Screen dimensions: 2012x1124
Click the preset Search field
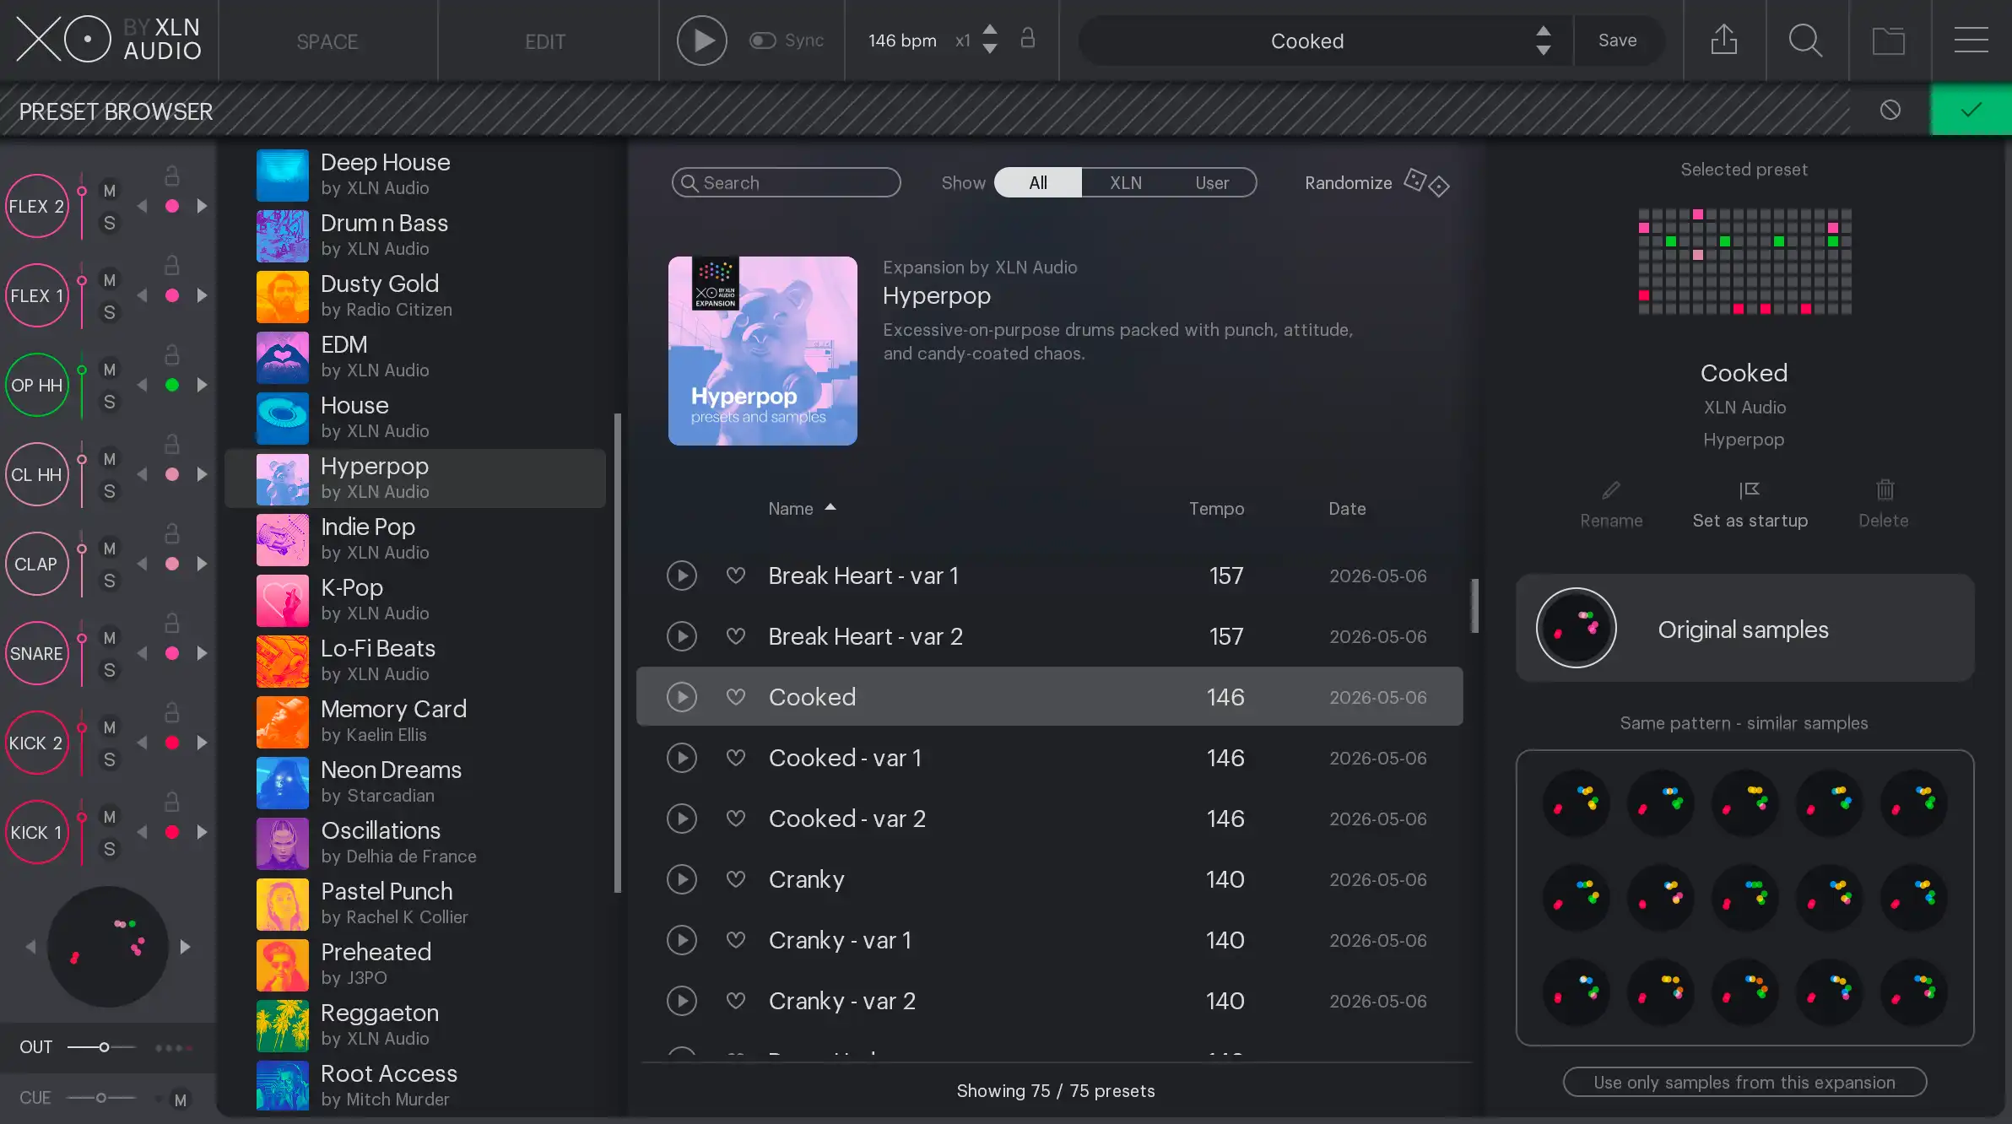click(x=786, y=182)
